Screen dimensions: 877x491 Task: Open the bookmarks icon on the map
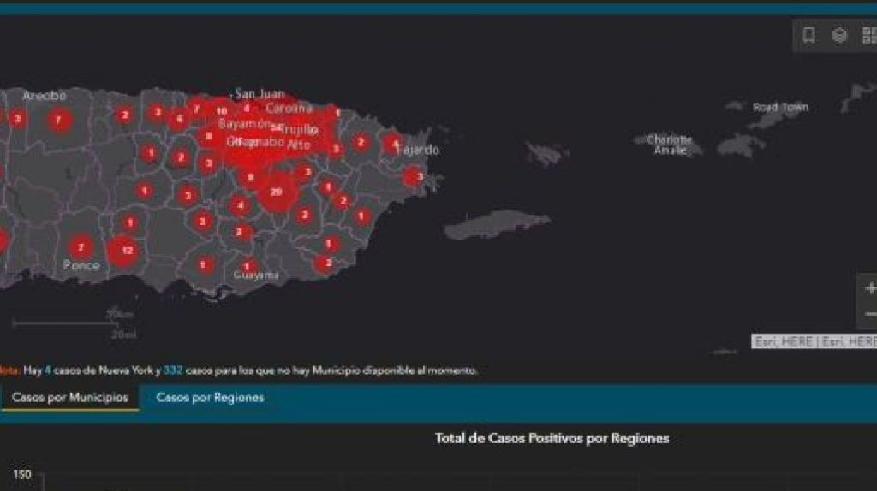tap(808, 35)
